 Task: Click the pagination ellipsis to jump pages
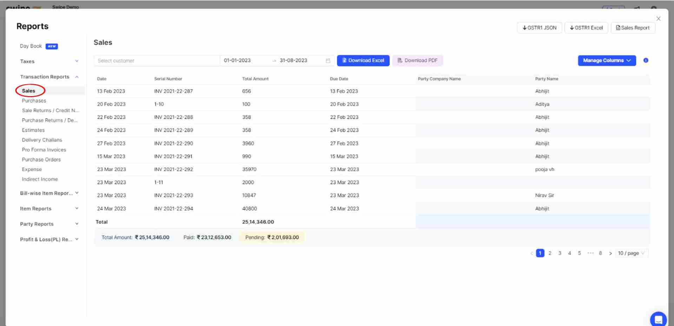point(590,253)
